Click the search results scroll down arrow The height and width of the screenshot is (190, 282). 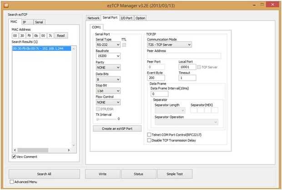[x=74, y=145]
